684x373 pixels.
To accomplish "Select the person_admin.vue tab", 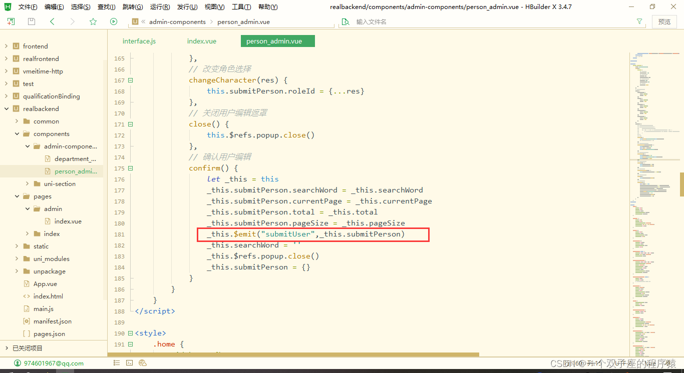I will (x=278, y=41).
